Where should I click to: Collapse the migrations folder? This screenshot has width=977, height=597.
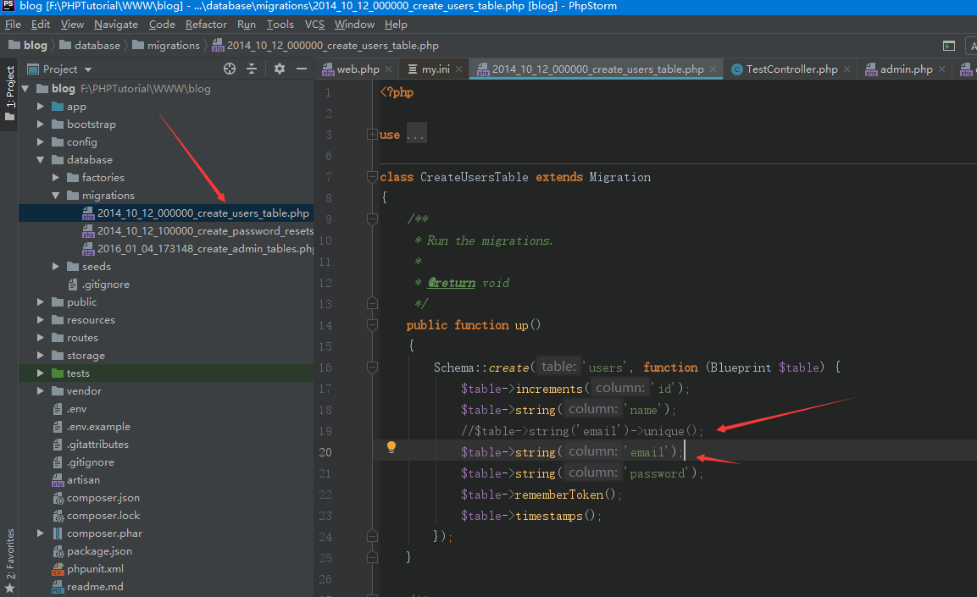(56, 196)
